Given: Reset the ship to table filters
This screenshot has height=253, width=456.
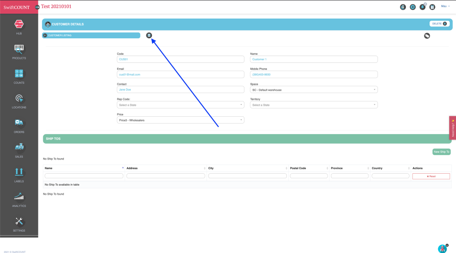Looking at the screenshot, I should (431, 176).
